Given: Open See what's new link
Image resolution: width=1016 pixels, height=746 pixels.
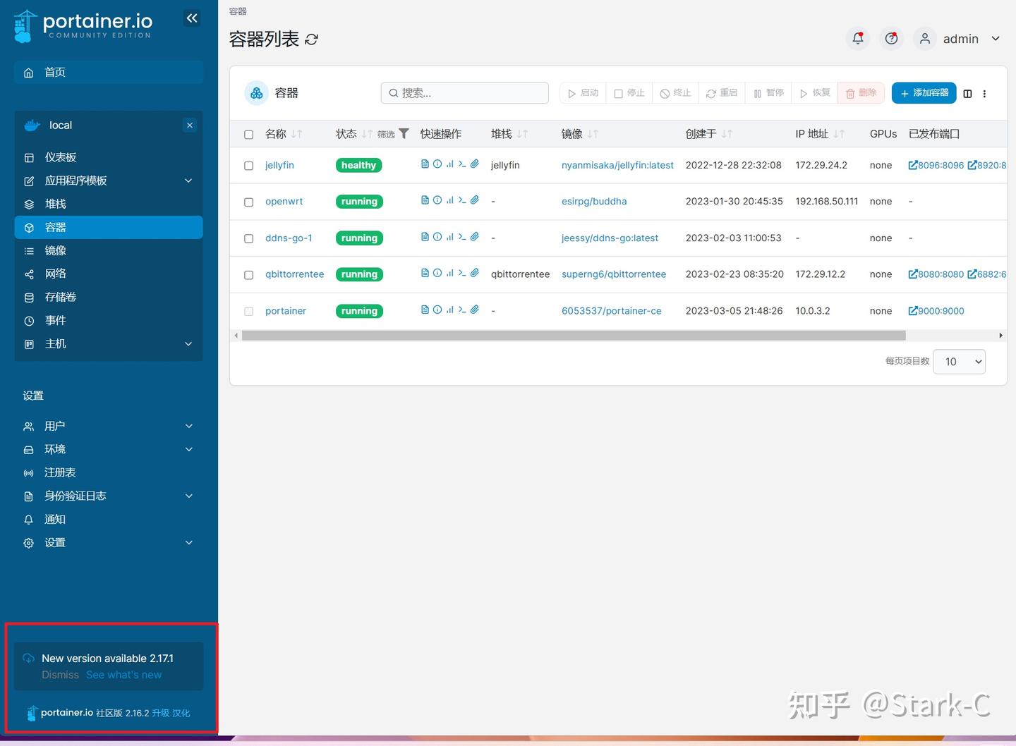Looking at the screenshot, I should coord(123,675).
